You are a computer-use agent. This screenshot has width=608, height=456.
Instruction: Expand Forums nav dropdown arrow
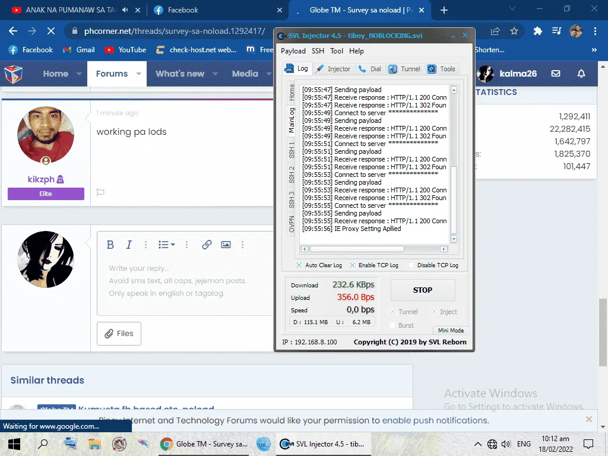pyautogui.click(x=139, y=74)
